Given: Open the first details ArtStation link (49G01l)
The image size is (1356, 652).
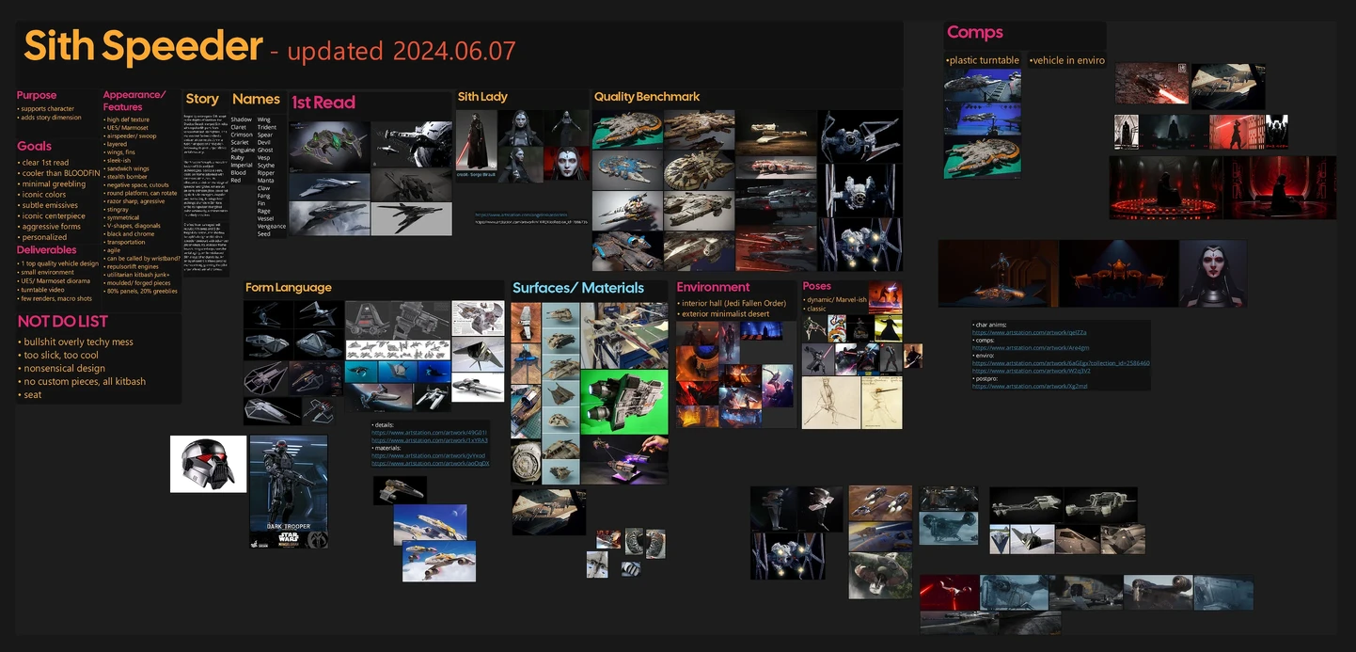Looking at the screenshot, I should coord(430,433).
